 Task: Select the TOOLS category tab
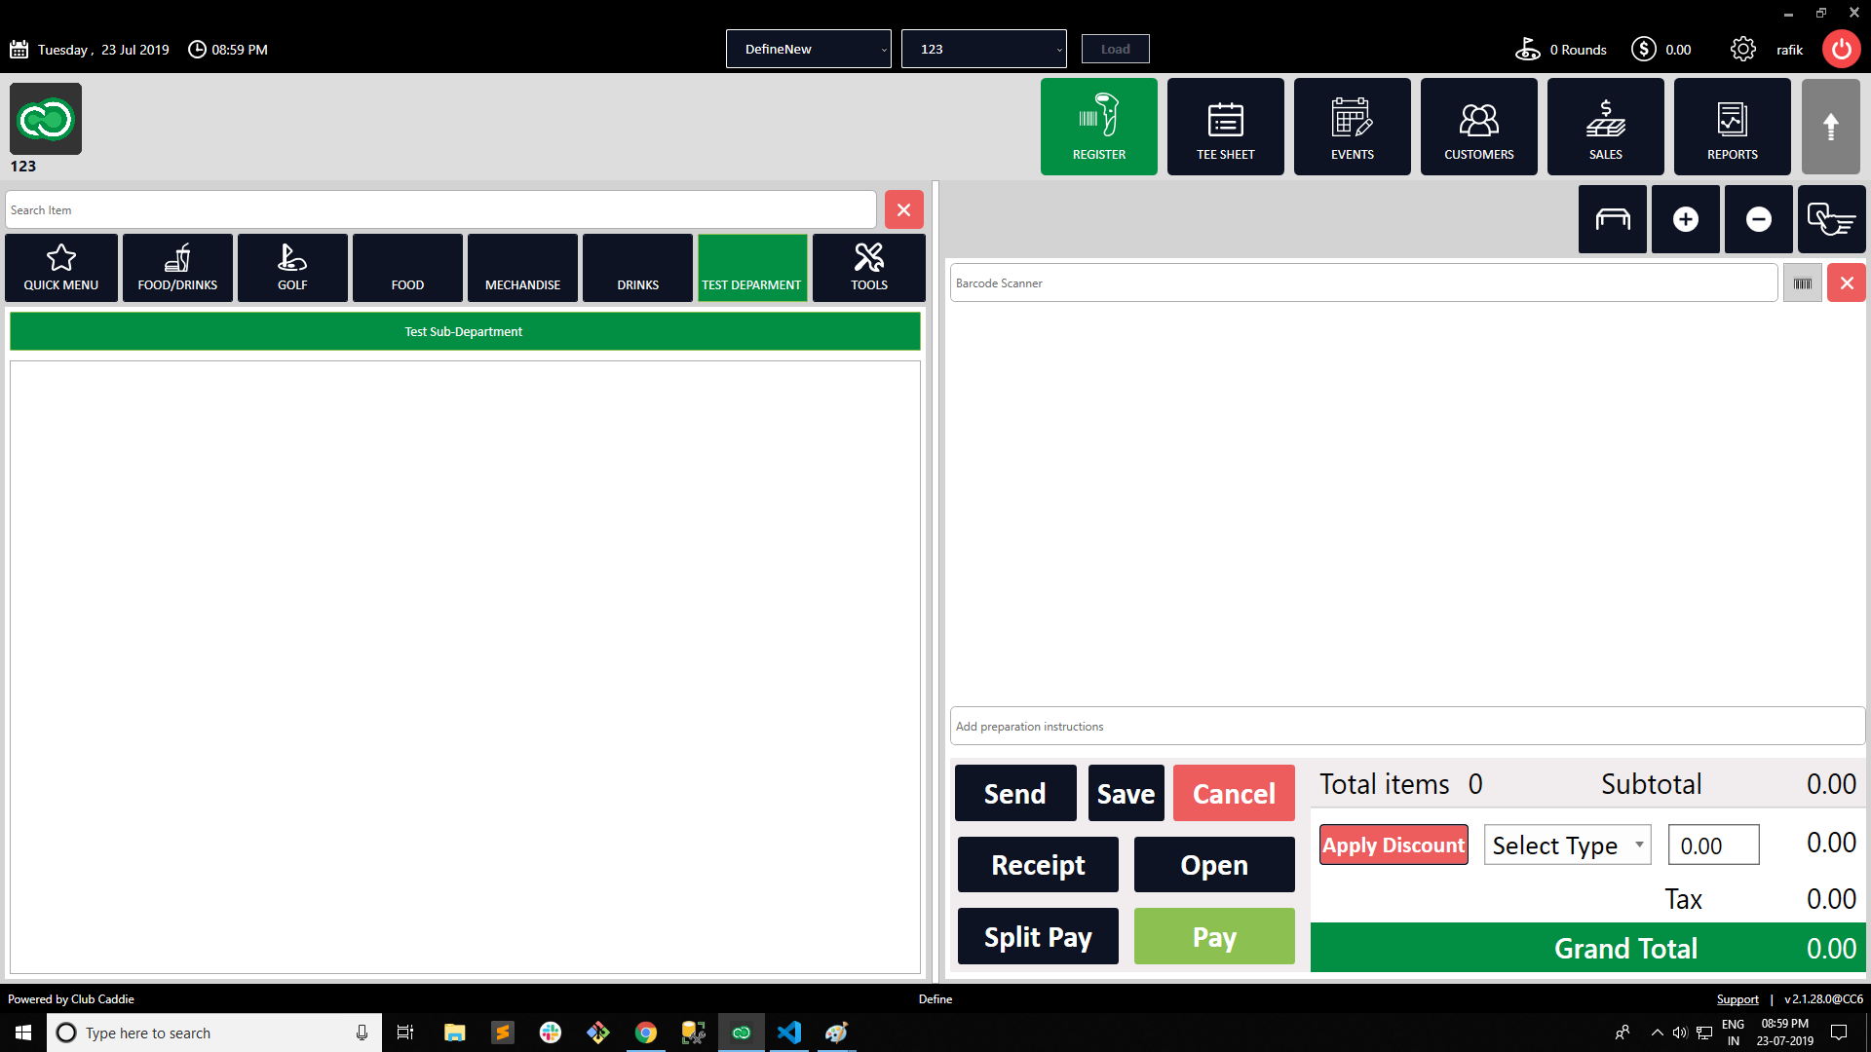point(868,268)
